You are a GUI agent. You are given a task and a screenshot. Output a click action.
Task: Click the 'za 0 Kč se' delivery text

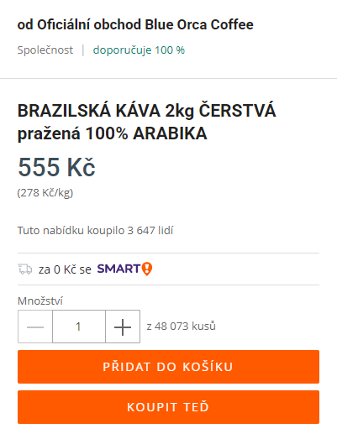click(x=65, y=269)
